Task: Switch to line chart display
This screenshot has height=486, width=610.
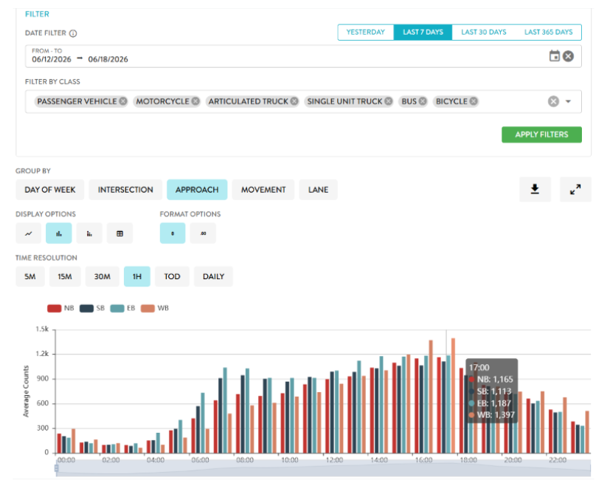Action: point(29,233)
